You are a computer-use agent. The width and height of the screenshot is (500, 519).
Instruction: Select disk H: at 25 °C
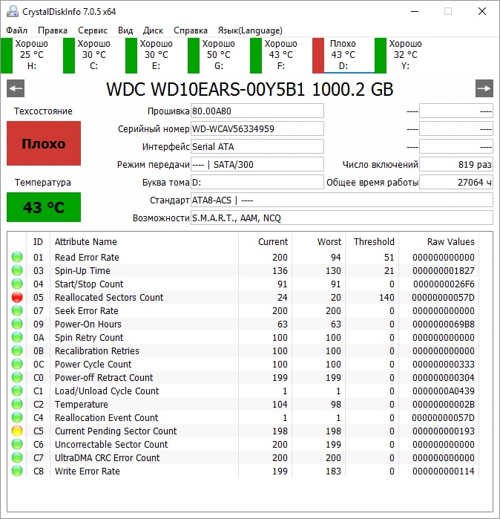25,55
